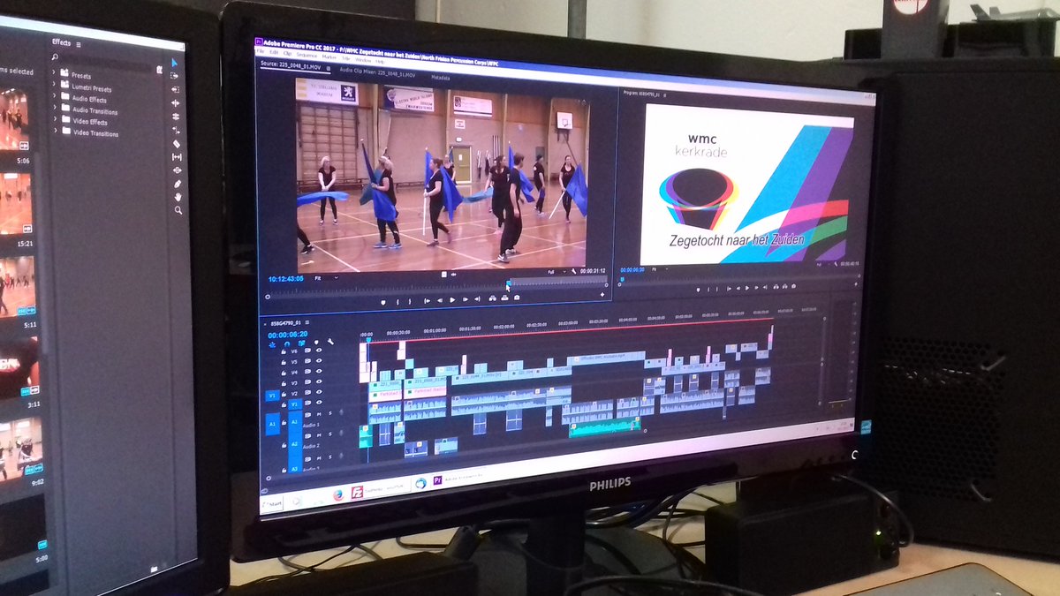This screenshot has height=596, width=1060.
Task: Select the Rate Stretch tool
Action: point(175,117)
